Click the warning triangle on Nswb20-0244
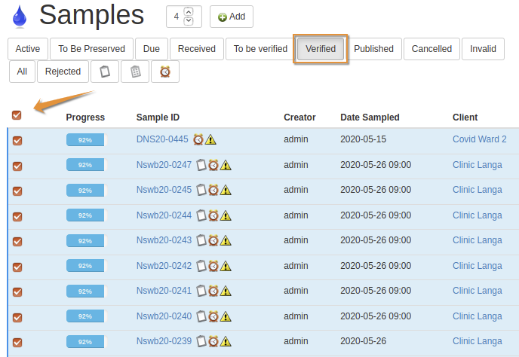The image size is (519, 357). 226,215
